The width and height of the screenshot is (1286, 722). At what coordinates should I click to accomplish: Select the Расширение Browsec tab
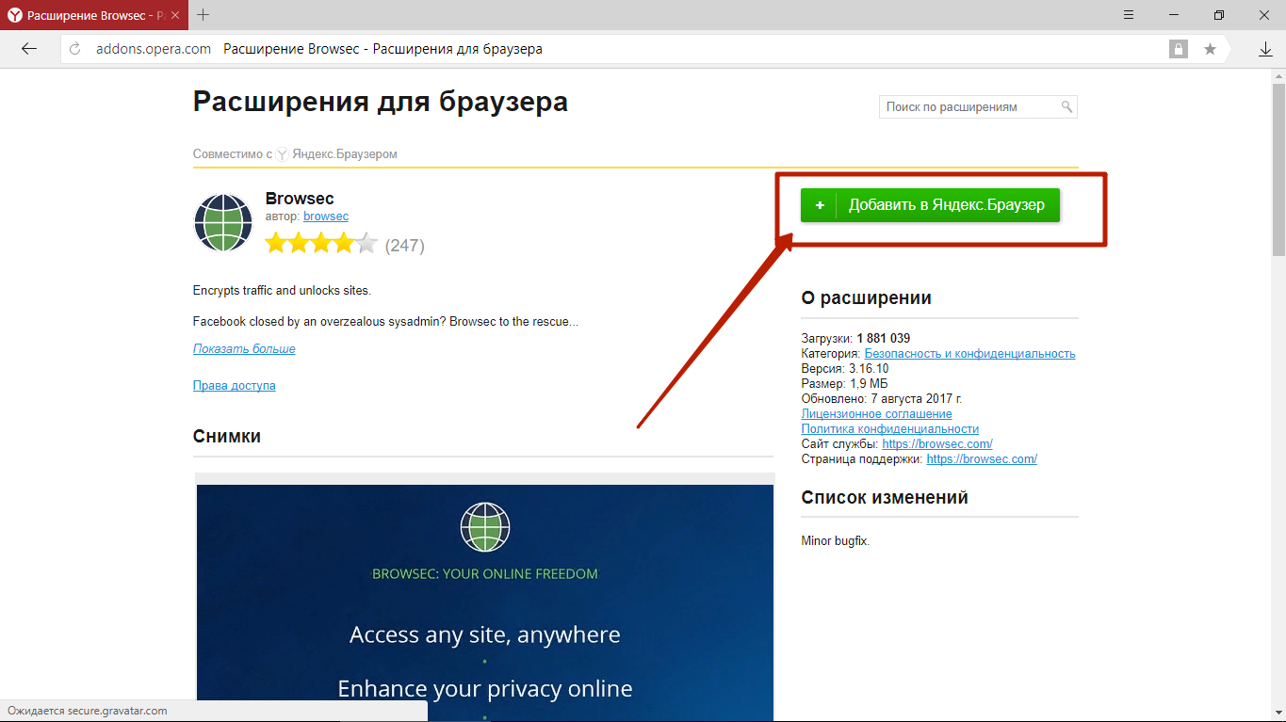(x=94, y=15)
